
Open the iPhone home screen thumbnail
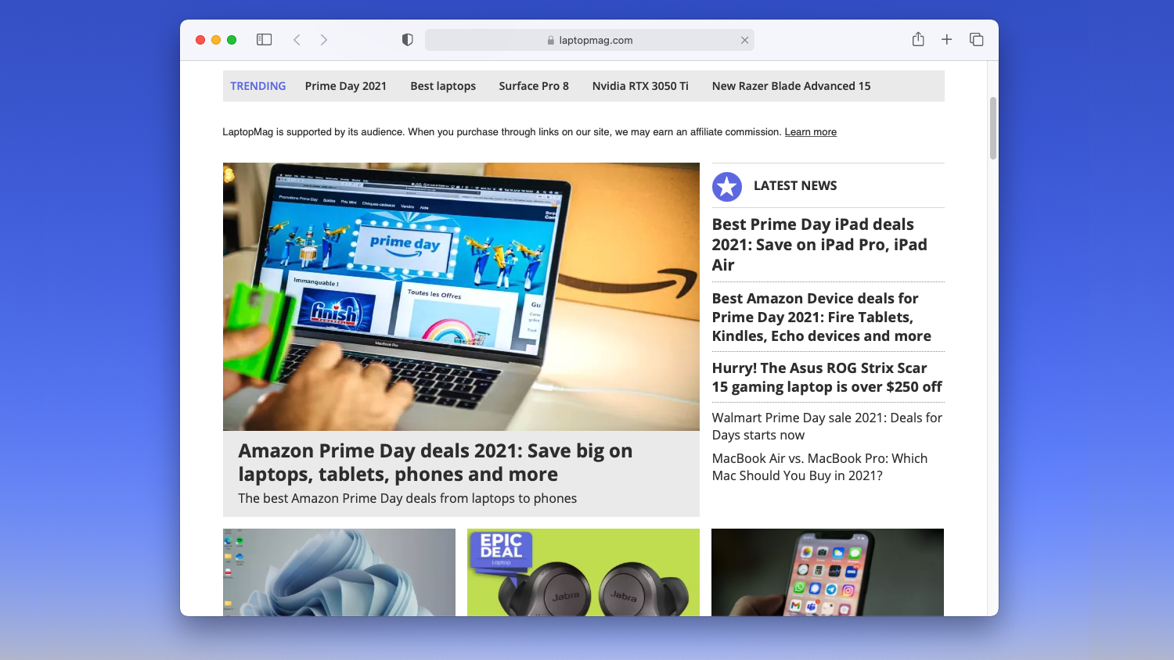pyautogui.click(x=827, y=572)
